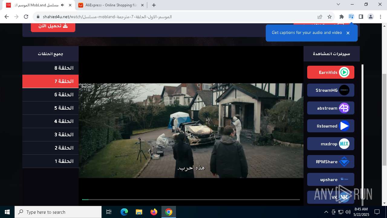387x218 pixels.
Task: Click the page vertical scrollbar
Action: click(385, 120)
